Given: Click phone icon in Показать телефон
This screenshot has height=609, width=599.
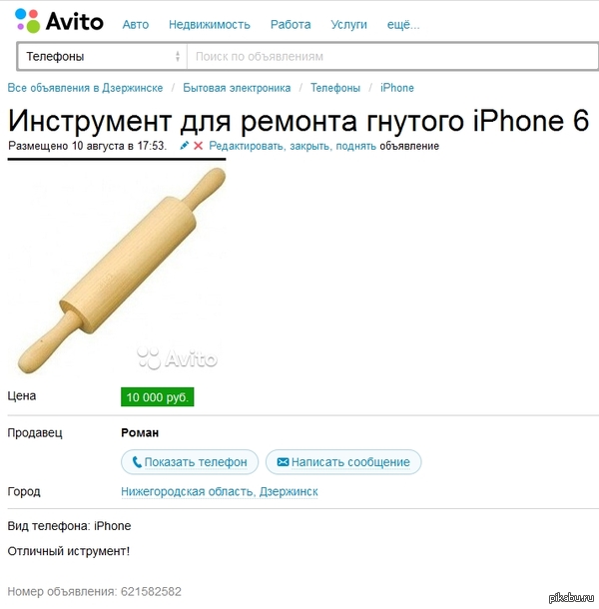Looking at the screenshot, I should (x=137, y=462).
